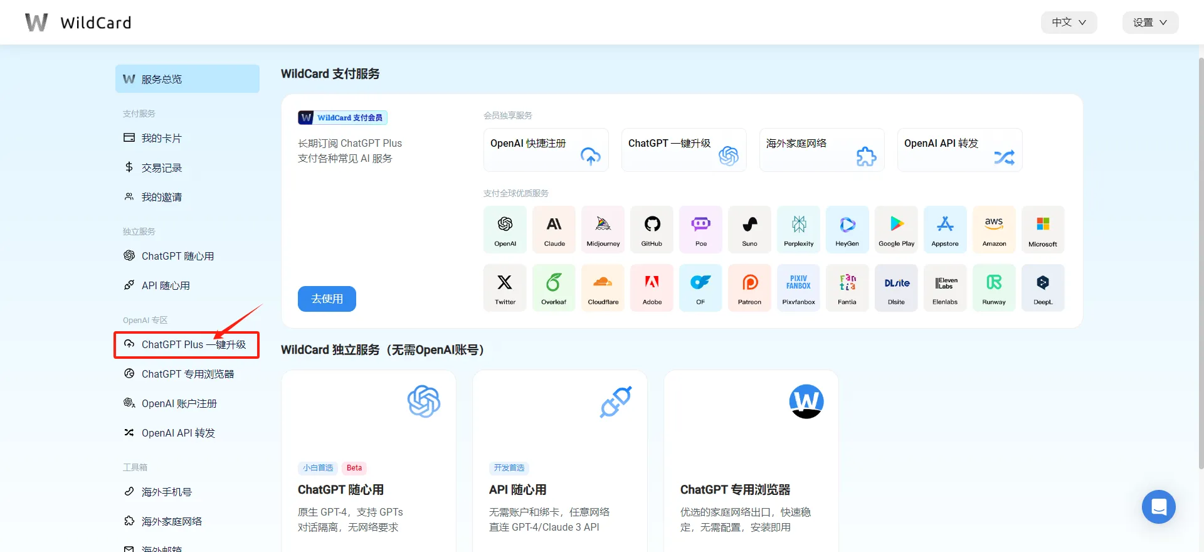Open ChatGPT 随心用 sidebar item
This screenshot has height=552, width=1204.
(x=187, y=256)
